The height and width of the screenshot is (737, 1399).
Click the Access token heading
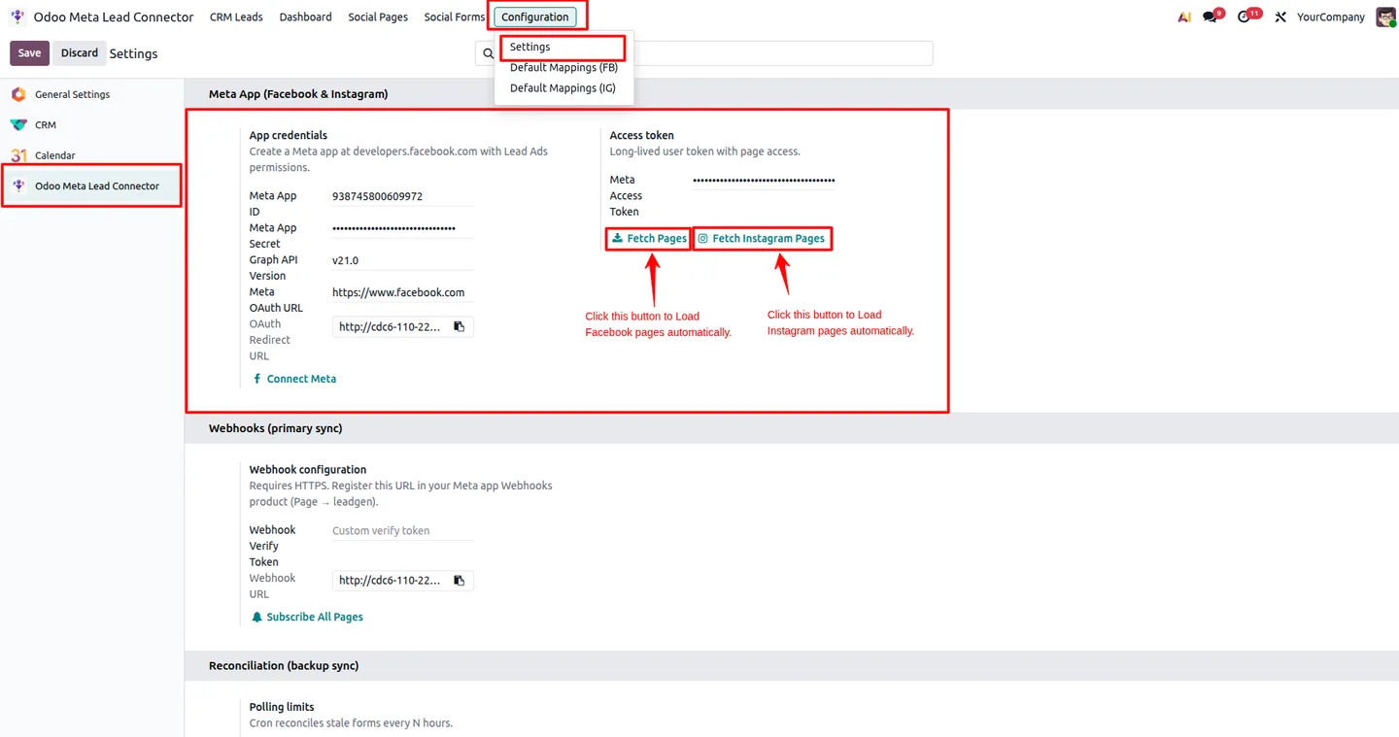tap(642, 136)
